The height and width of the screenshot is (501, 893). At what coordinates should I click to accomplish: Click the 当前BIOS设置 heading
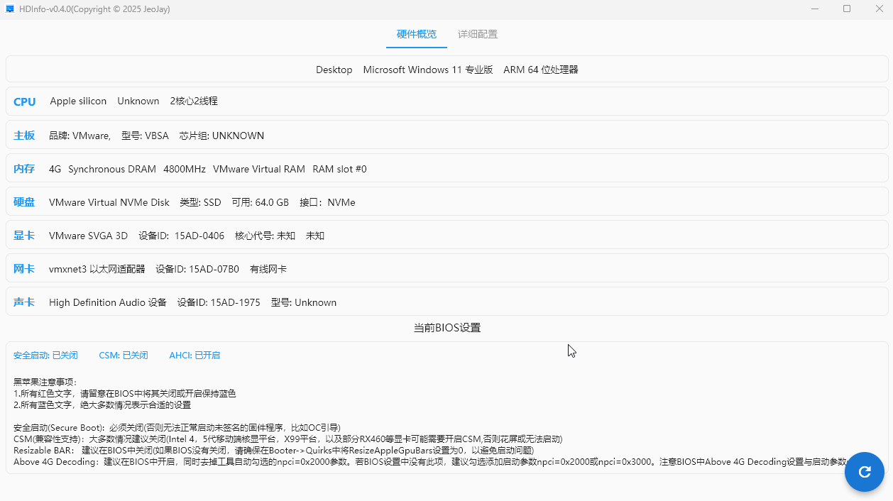[x=447, y=328]
